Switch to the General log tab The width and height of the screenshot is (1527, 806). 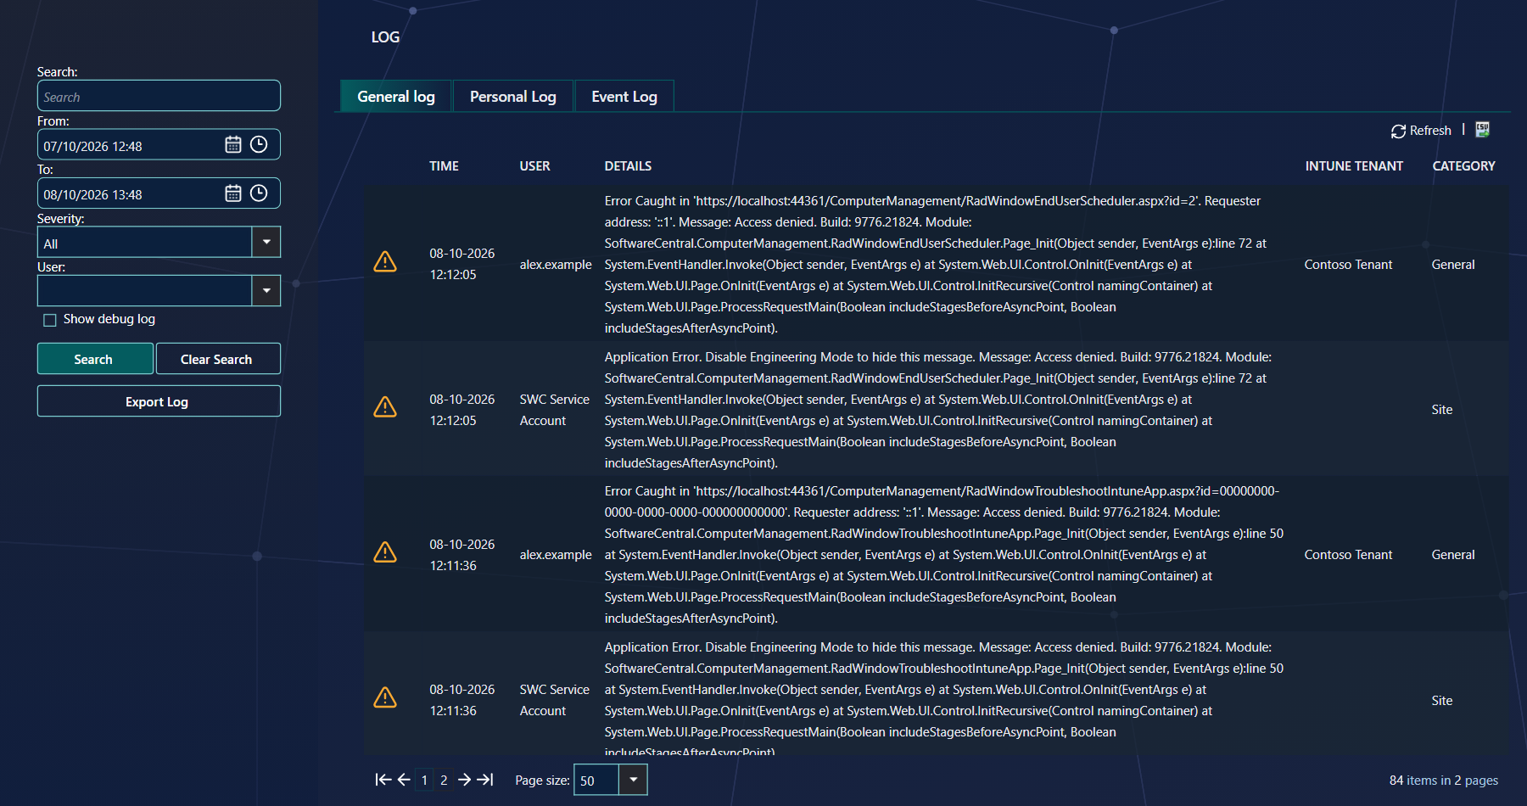pyautogui.click(x=396, y=97)
